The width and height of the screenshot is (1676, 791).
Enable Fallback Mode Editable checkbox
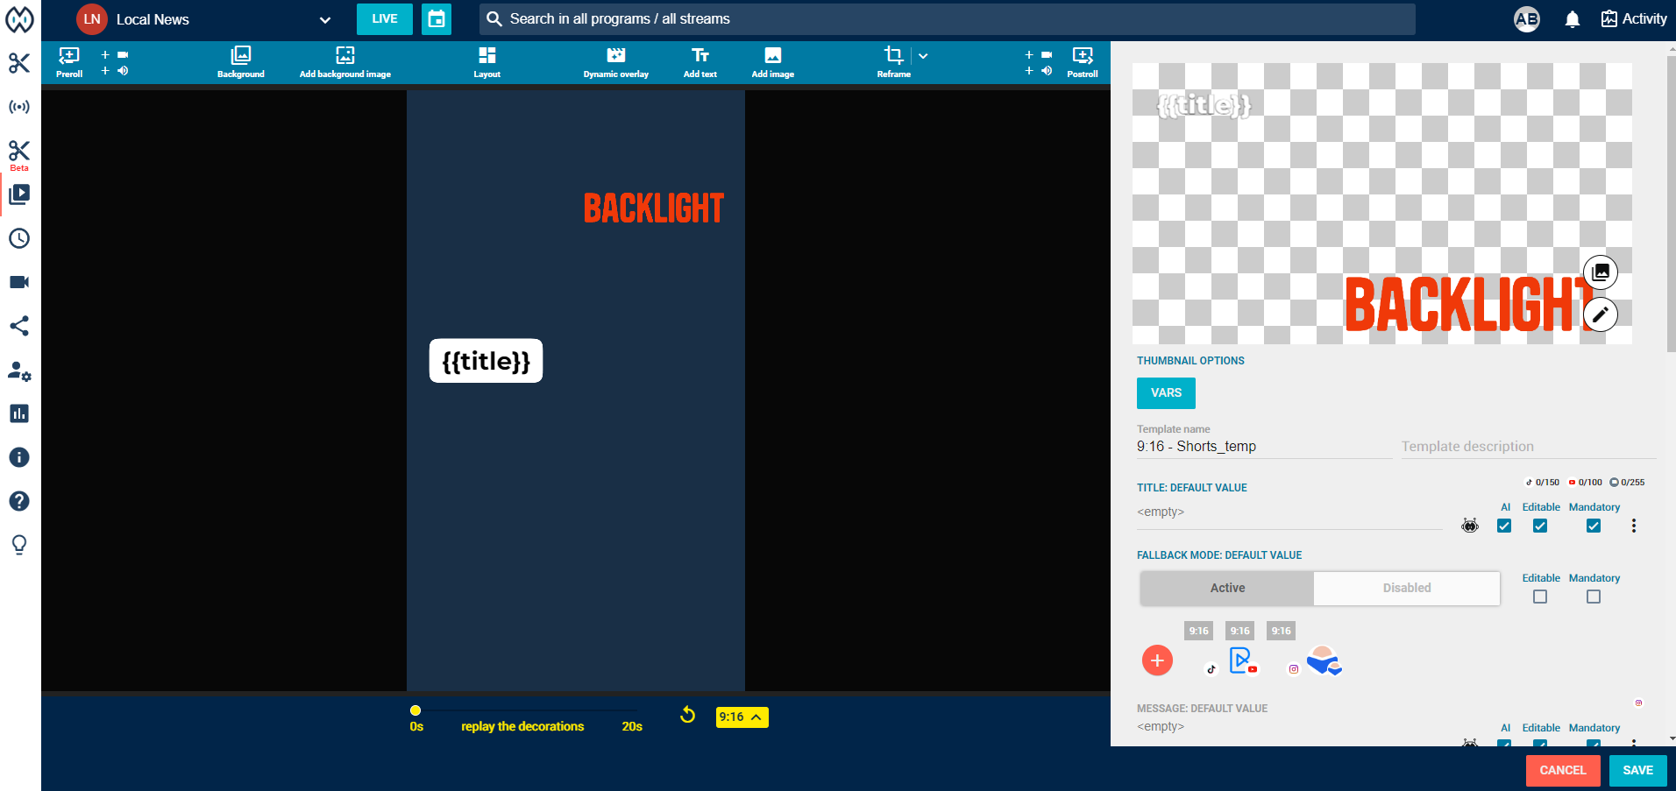tap(1539, 597)
